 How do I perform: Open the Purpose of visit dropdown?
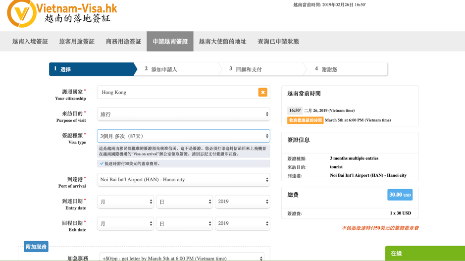pyautogui.click(x=183, y=114)
